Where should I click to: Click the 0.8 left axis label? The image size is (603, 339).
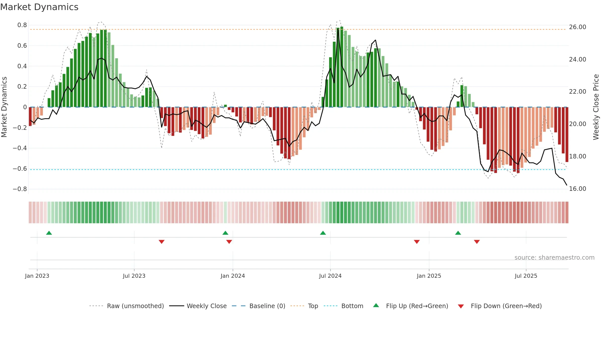(22, 25)
